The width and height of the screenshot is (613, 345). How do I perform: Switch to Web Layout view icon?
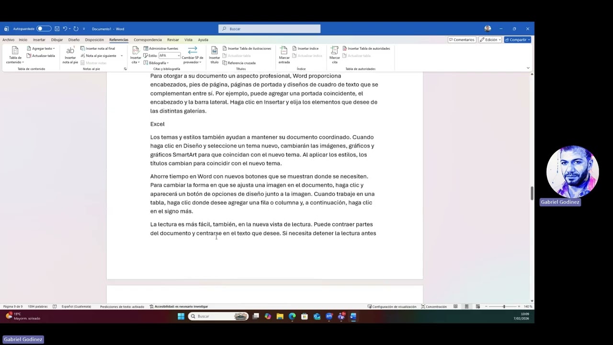point(477,307)
